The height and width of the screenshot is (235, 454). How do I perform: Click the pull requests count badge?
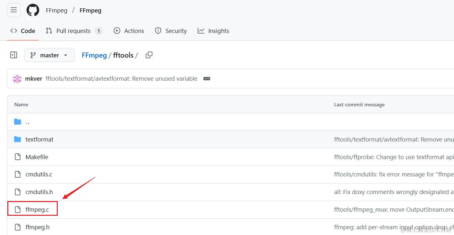pos(99,31)
